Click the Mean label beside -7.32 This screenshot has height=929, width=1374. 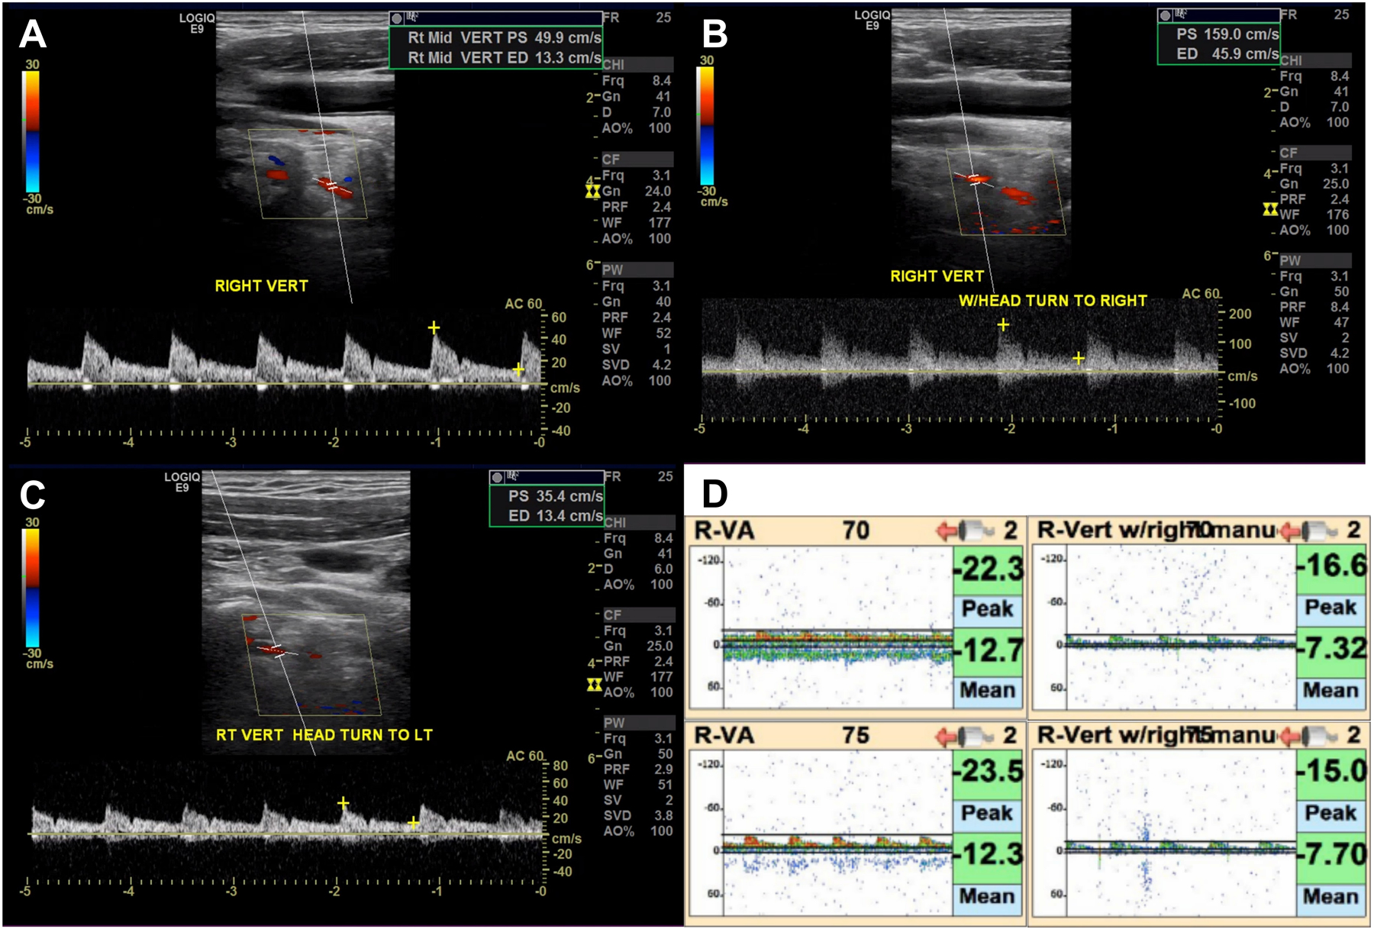[1330, 690]
